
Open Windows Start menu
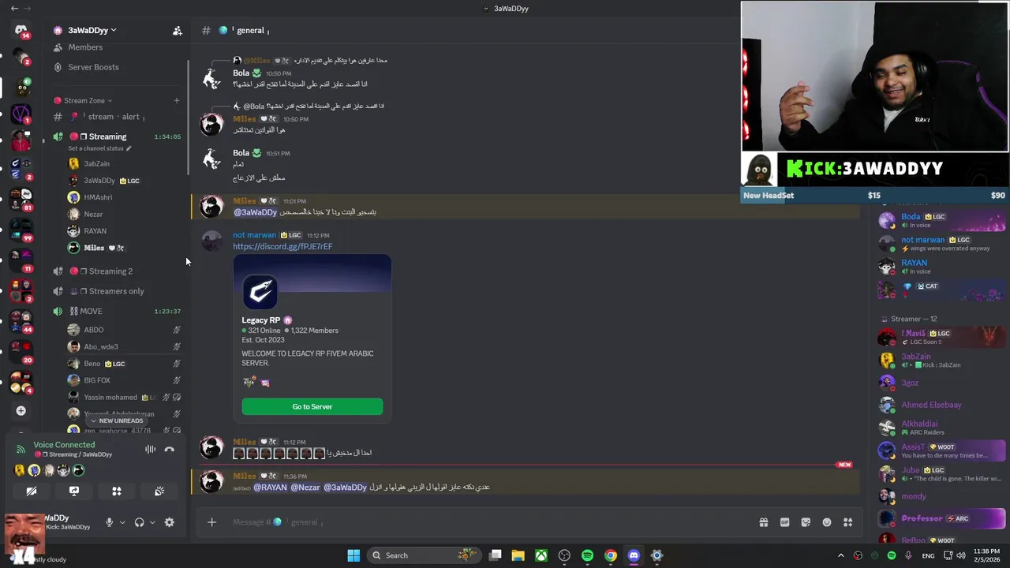[x=353, y=555]
